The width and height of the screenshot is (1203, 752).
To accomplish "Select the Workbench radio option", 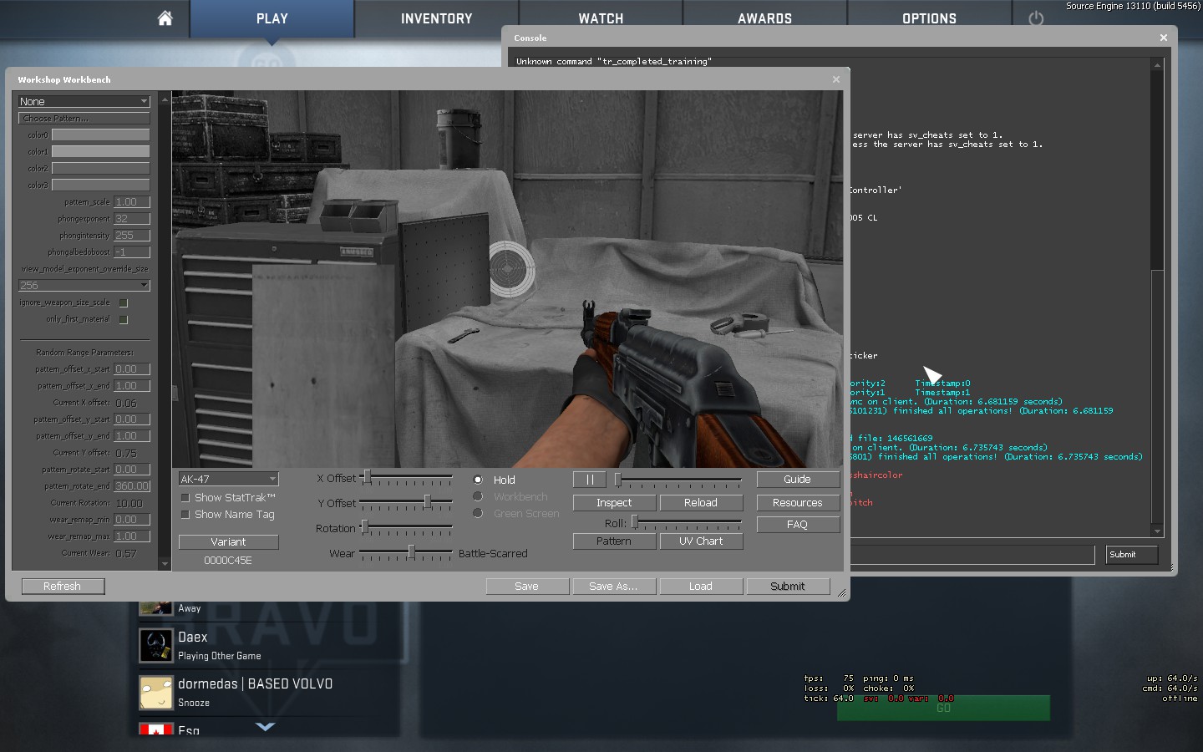I will click(478, 496).
